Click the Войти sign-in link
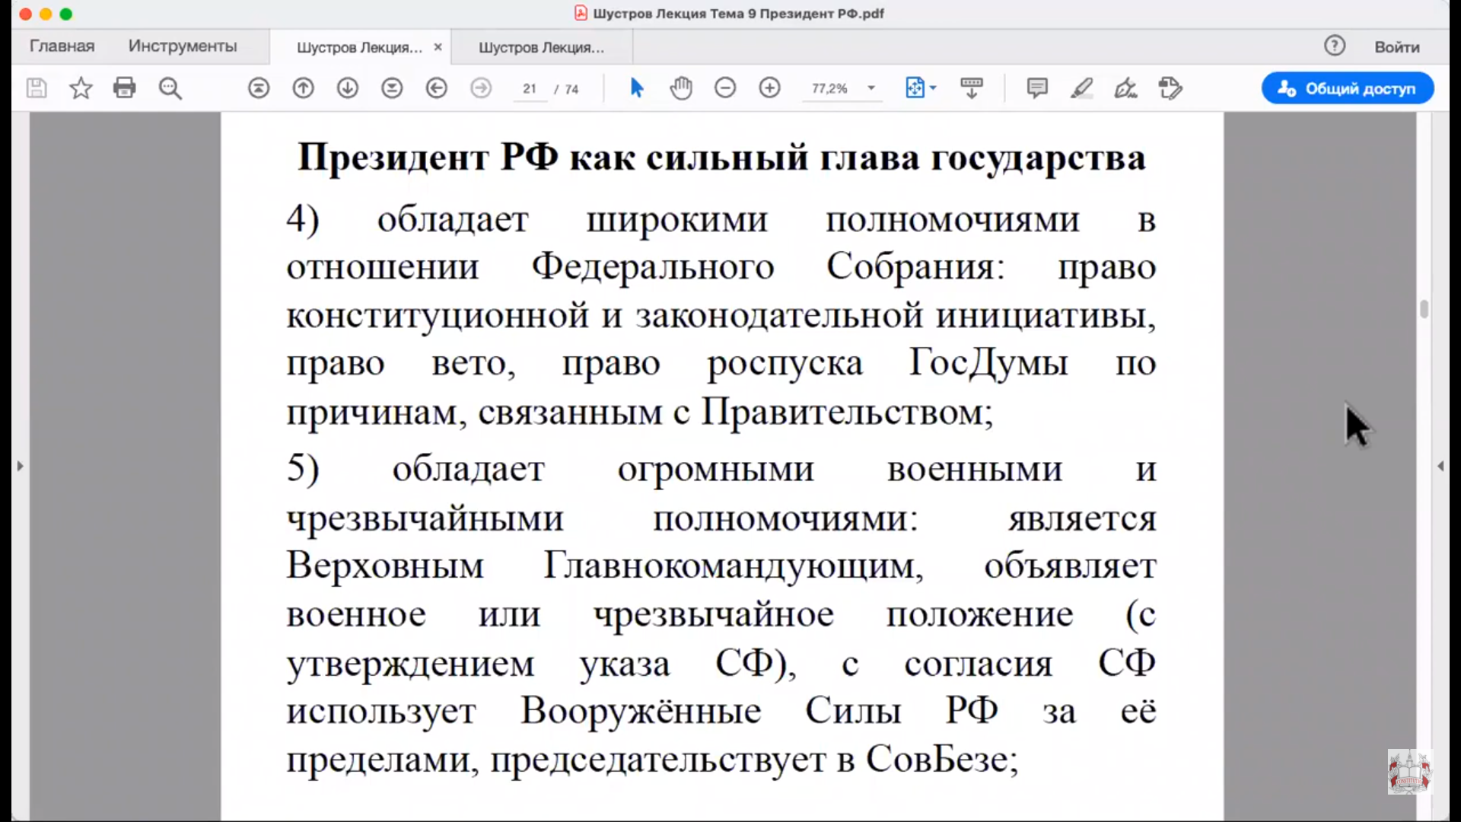Image resolution: width=1461 pixels, height=822 pixels. point(1397,47)
